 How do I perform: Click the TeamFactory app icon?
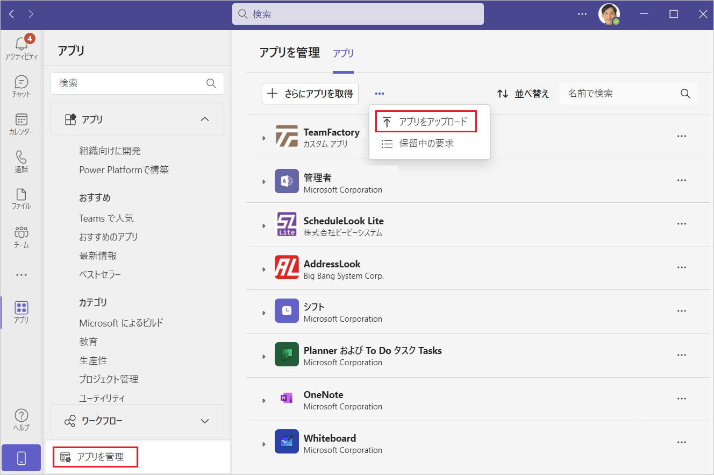[287, 137]
